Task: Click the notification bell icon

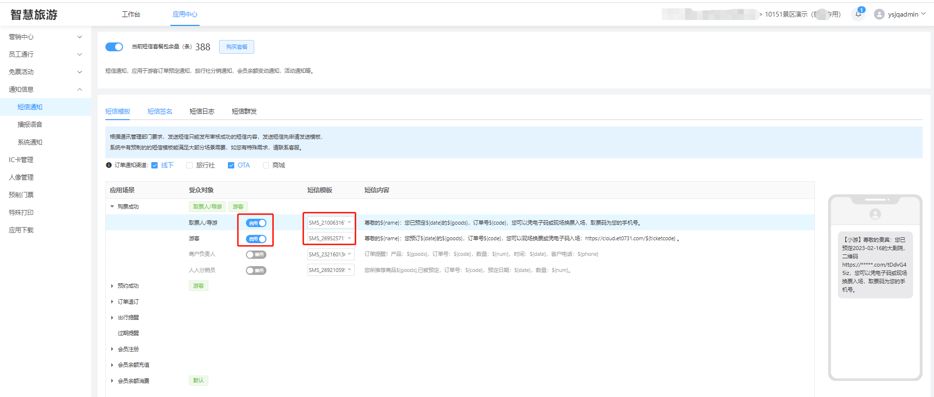Action: point(858,14)
